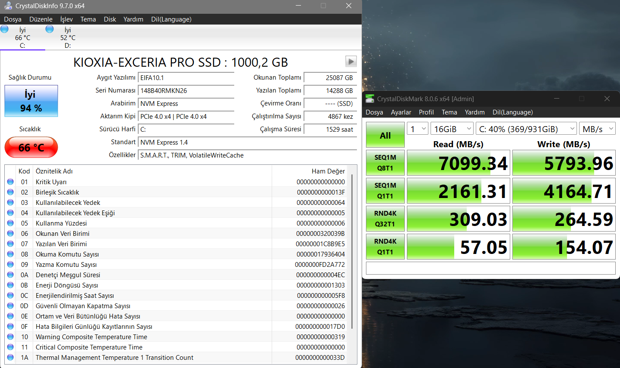This screenshot has width=620, height=368.
Task: Click the Aktarım Kipi field PCIe 4.0 x4
Action: [x=186, y=116]
